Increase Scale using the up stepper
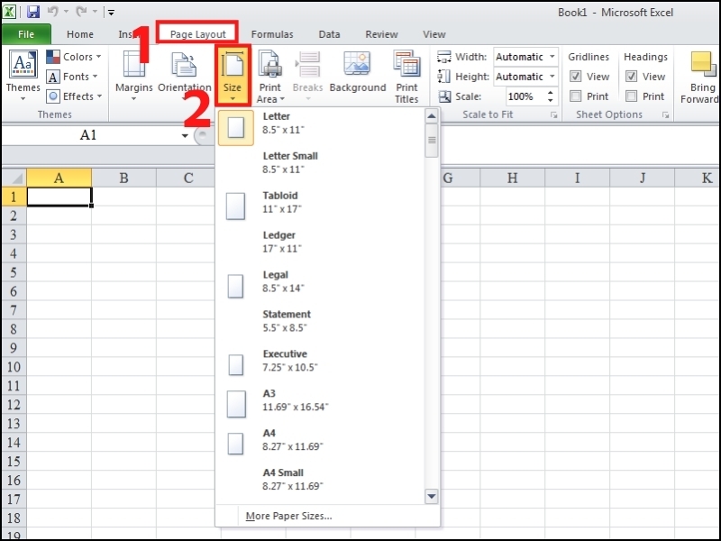 coord(550,90)
